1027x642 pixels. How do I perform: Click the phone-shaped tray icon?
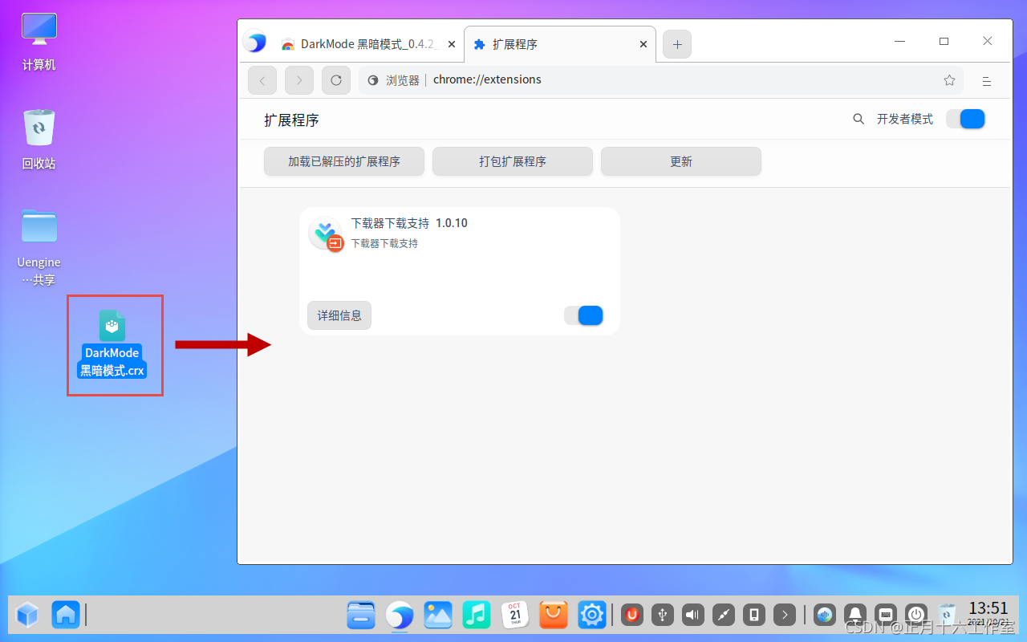pos(754,616)
